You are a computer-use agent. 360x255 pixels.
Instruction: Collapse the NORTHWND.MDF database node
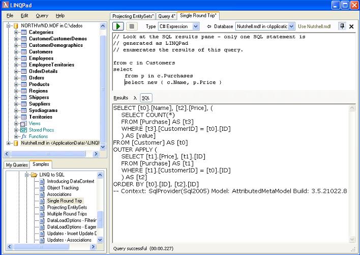coord(8,26)
